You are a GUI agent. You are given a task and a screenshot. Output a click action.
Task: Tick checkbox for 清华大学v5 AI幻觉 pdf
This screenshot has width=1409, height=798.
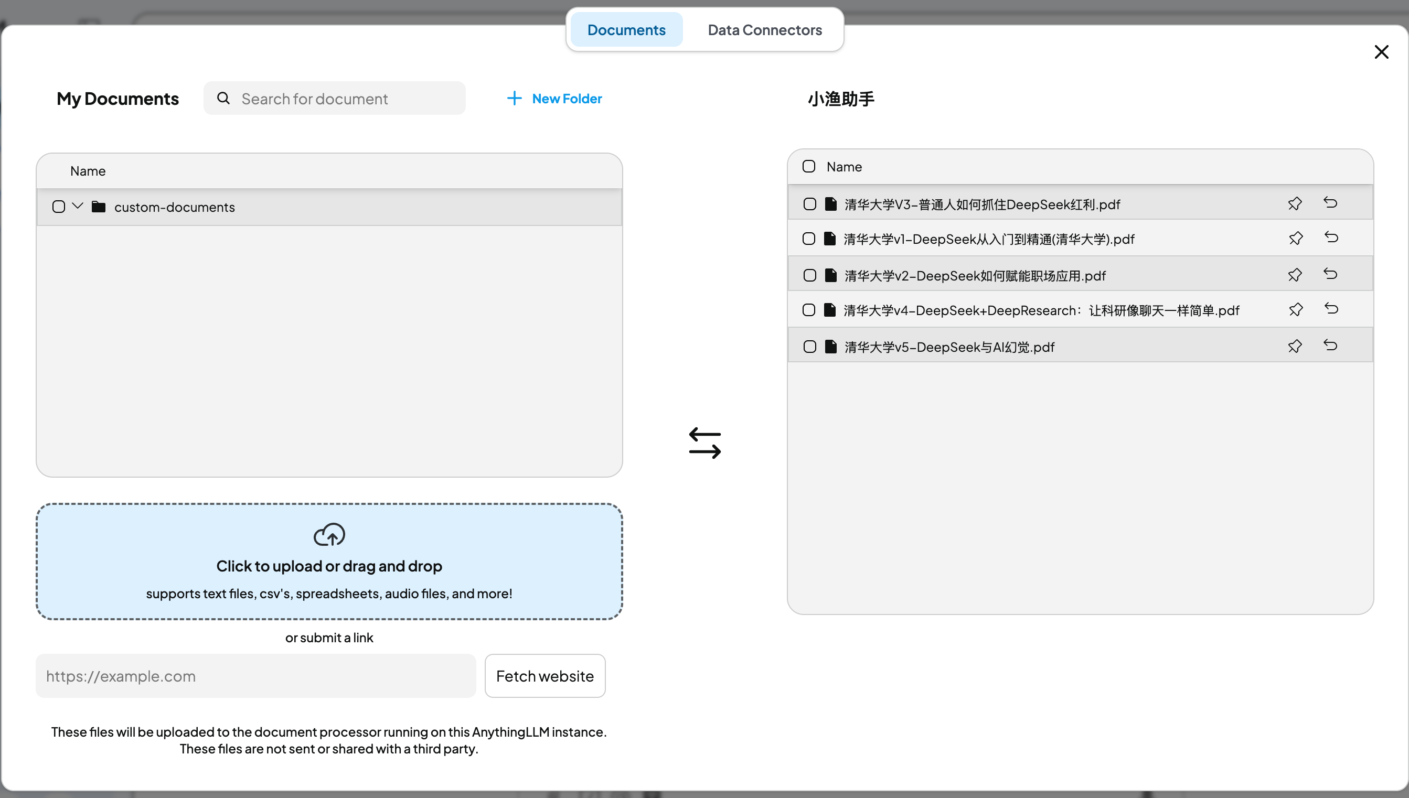click(x=809, y=347)
